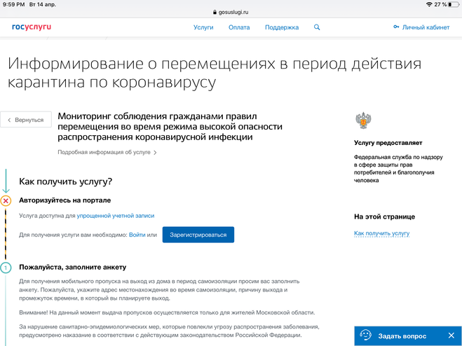Image resolution: width=462 pixels, height=346 pixels.
Task: Tap the lock icon in address bar
Action: click(215, 12)
